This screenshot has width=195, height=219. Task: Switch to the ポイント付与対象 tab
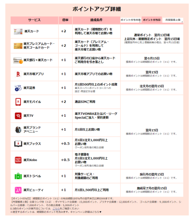coord(131,20)
